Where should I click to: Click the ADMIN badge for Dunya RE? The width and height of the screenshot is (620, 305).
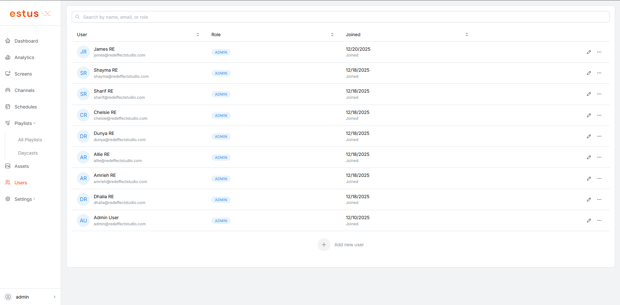[x=221, y=137]
